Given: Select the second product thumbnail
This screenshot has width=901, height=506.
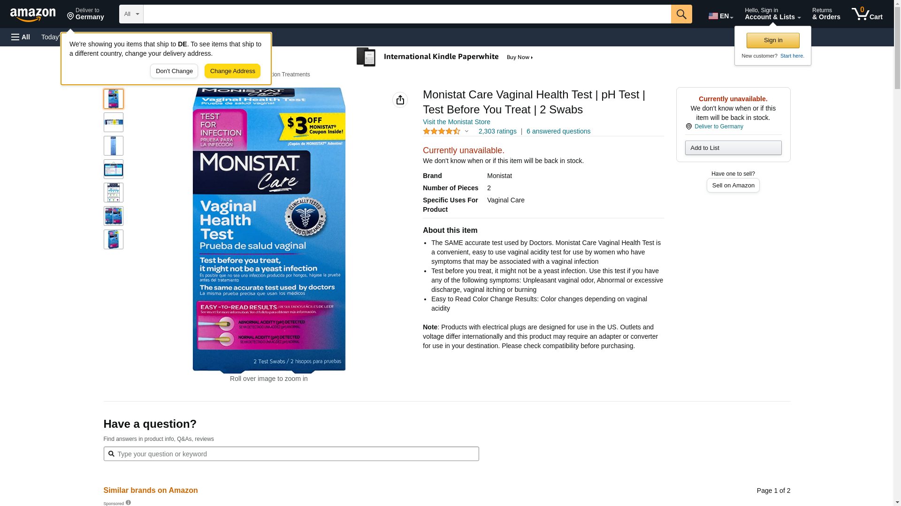Looking at the screenshot, I should 114,122.
